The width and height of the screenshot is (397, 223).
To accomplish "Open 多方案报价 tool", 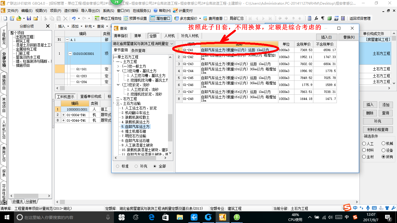I will (x=186, y=18).
